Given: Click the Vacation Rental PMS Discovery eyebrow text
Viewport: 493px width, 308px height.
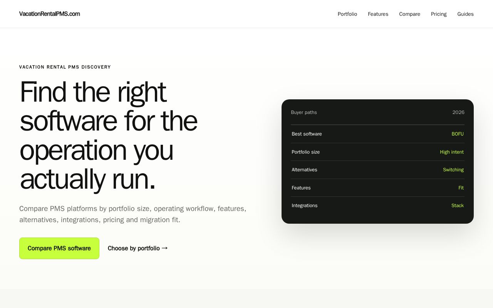Looking at the screenshot, I should (65, 67).
